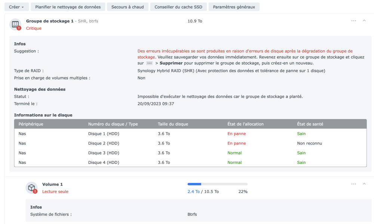
Task: Collapse the Groupe de stockage 1 panel
Action: pyautogui.click(x=364, y=21)
